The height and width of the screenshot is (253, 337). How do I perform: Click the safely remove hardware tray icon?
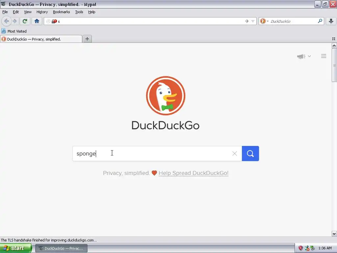tap(313, 248)
